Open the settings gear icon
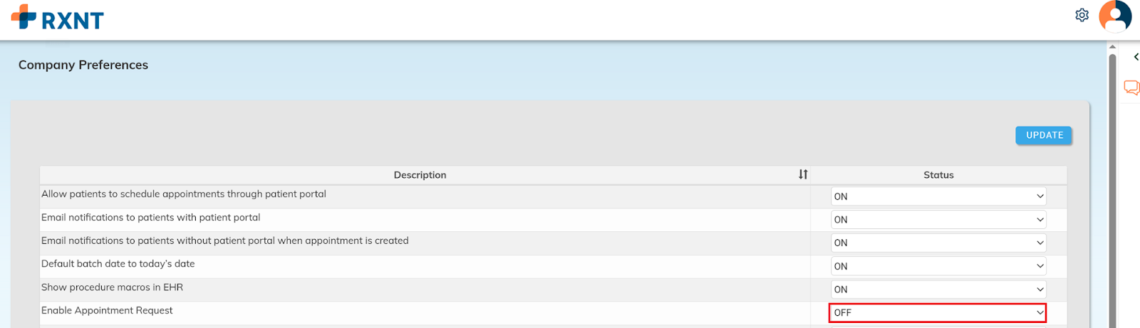Image resolution: width=1140 pixels, height=328 pixels. (1082, 15)
